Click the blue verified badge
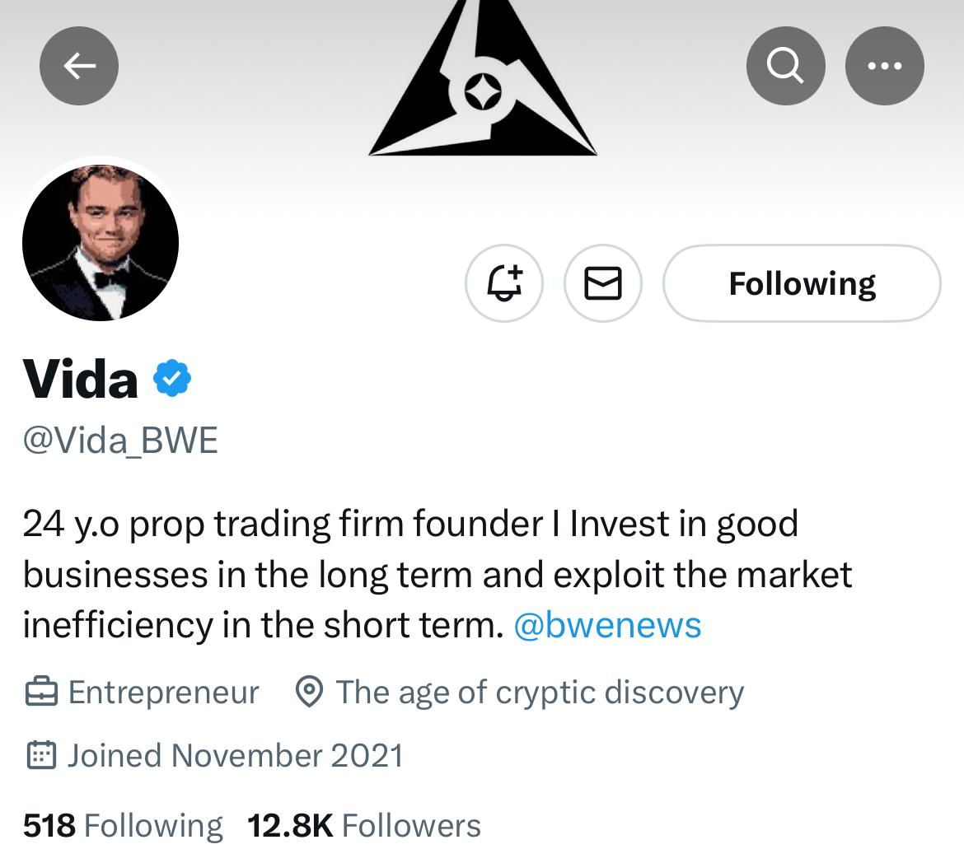 point(172,380)
